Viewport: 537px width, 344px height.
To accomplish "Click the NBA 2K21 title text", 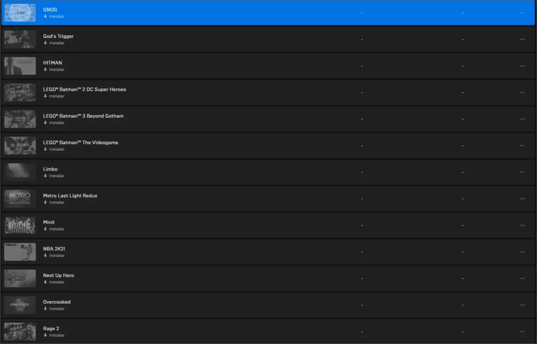I will pos(54,249).
